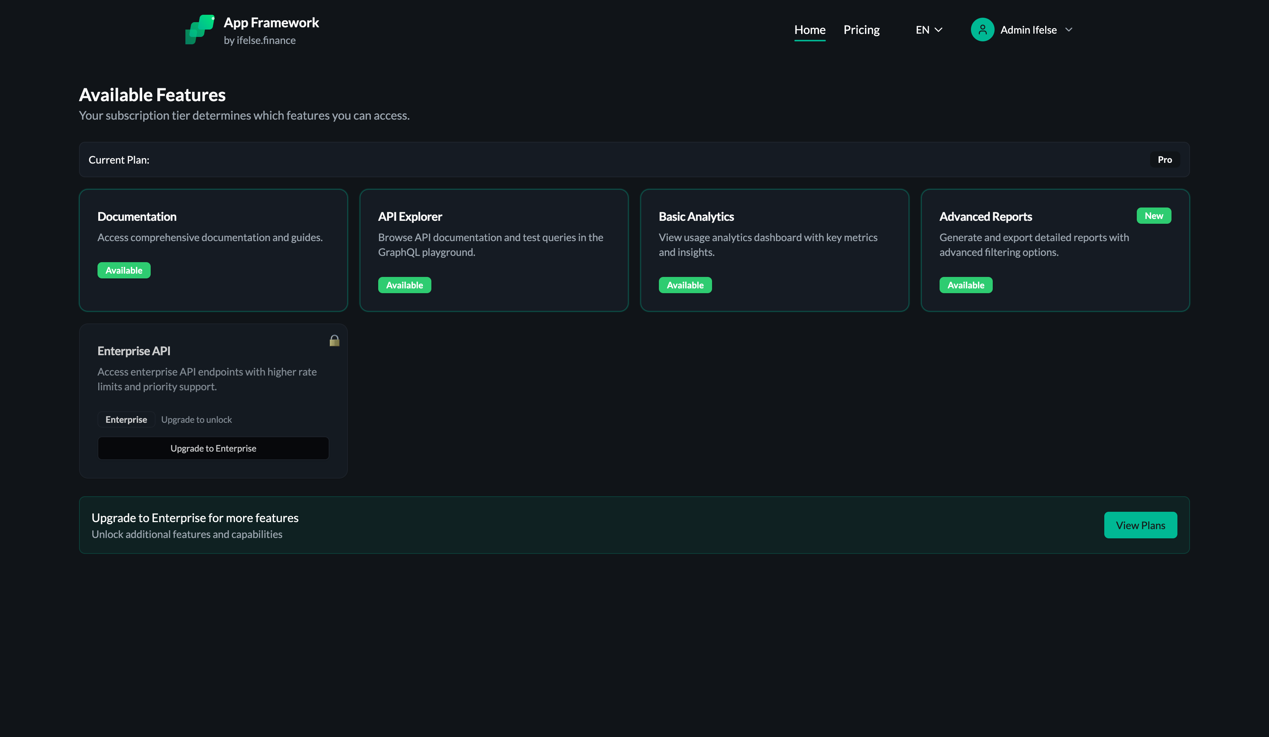
Task: Click the Enterprise tier badge
Action: pos(126,419)
